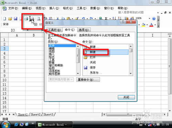This screenshot has height=128, width=172.
Task: Open the 数据(D) menu
Action: [x=95, y=8]
